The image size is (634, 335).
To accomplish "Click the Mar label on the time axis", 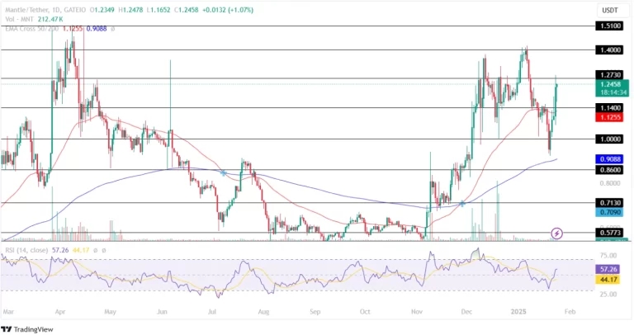I will pos(8,312).
